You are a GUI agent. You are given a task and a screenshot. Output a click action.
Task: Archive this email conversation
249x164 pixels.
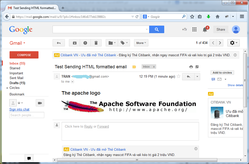tap(74, 43)
